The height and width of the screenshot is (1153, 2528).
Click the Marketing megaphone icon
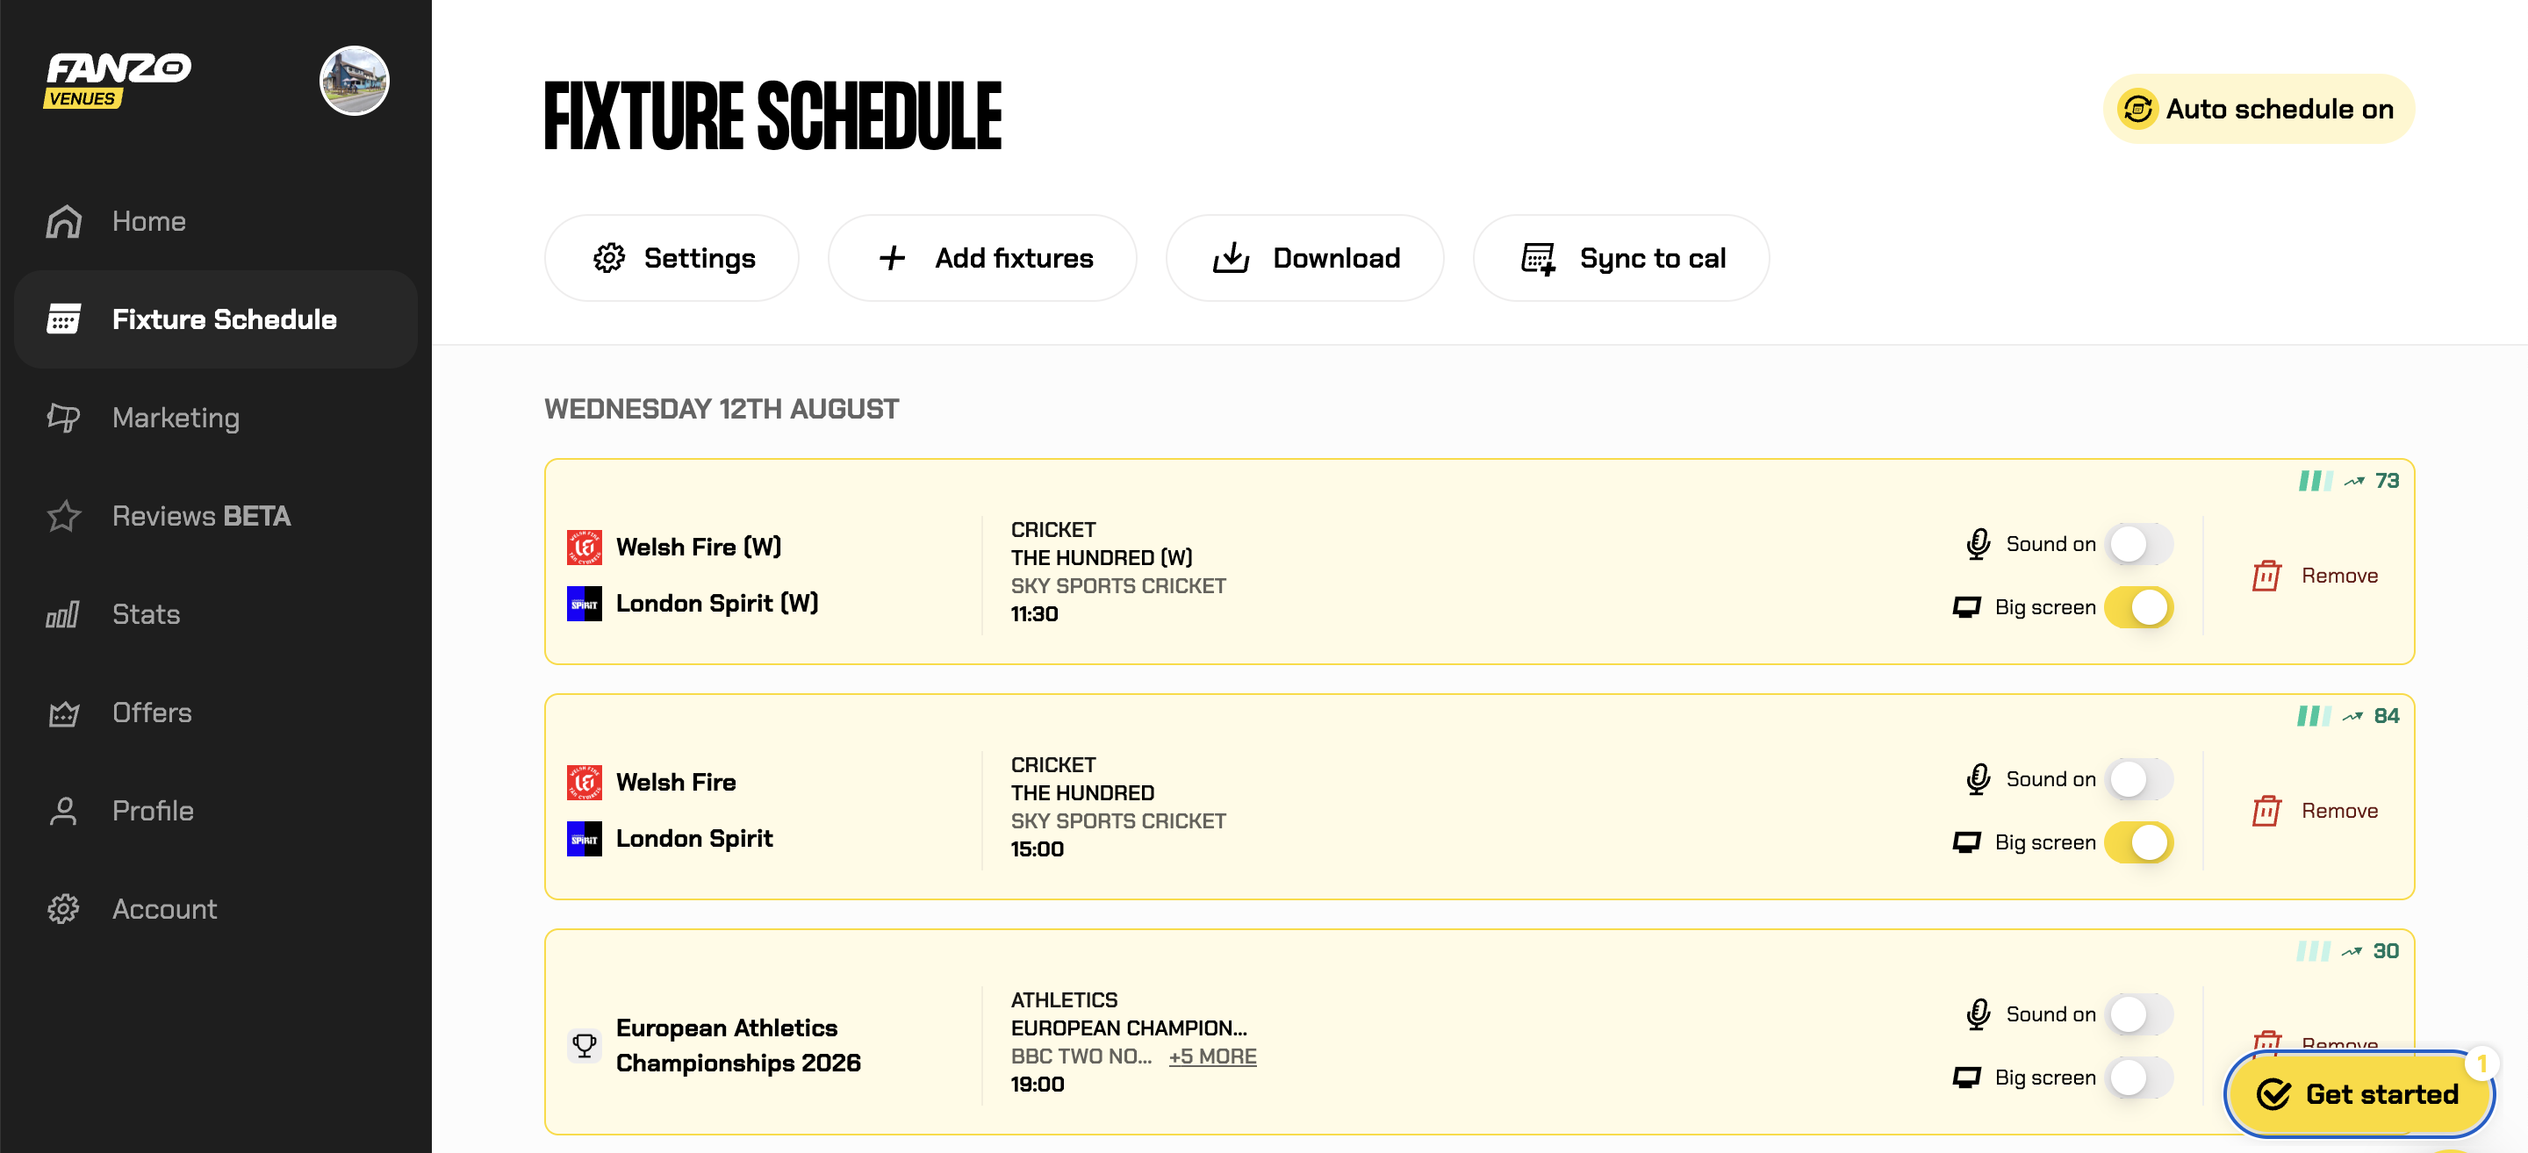click(x=64, y=417)
